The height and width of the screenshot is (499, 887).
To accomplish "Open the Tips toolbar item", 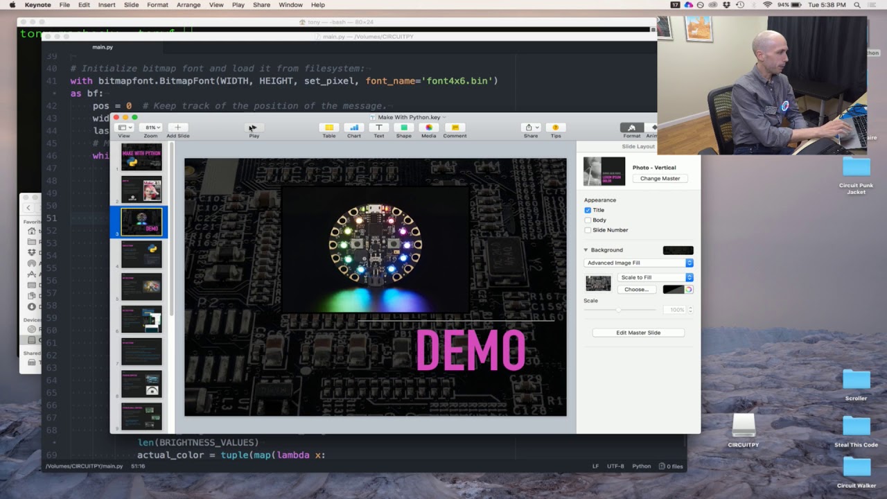I will pos(556,128).
